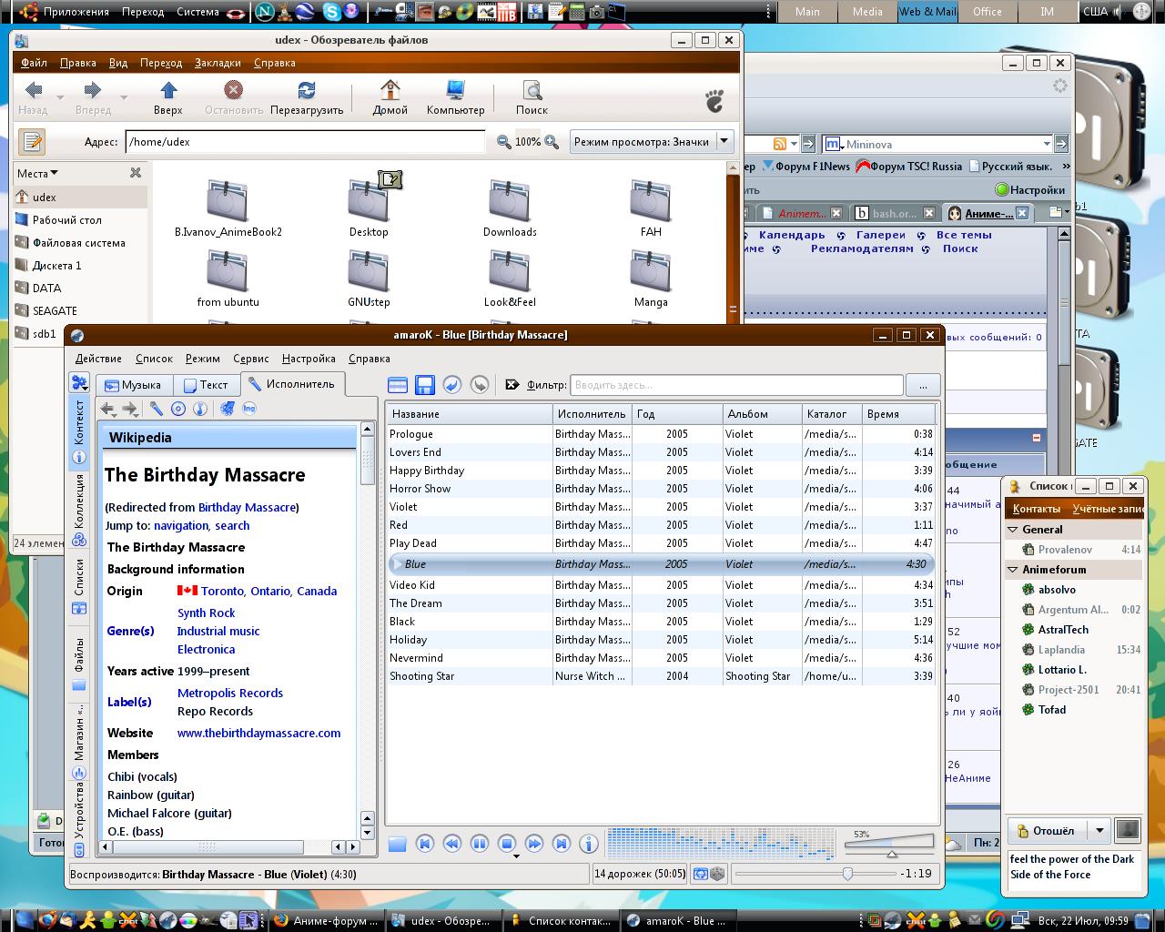Toggle repeat playlist in status bar
Image resolution: width=1165 pixels, height=932 pixels.
(701, 874)
